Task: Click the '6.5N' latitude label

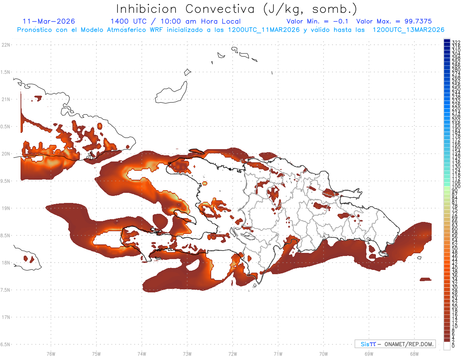Action: [6, 344]
